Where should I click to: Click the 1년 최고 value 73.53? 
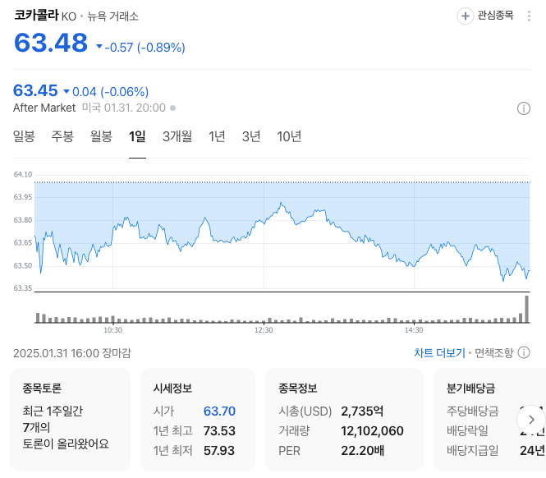click(x=219, y=431)
